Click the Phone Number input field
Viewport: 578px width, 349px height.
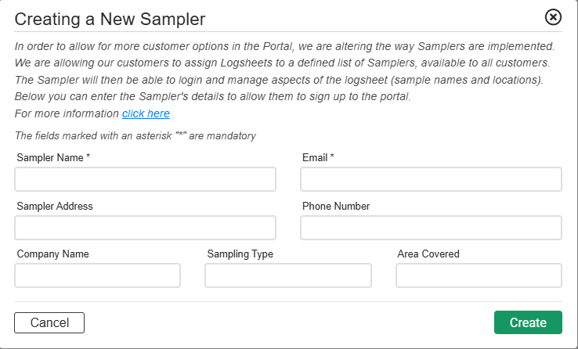click(x=431, y=228)
